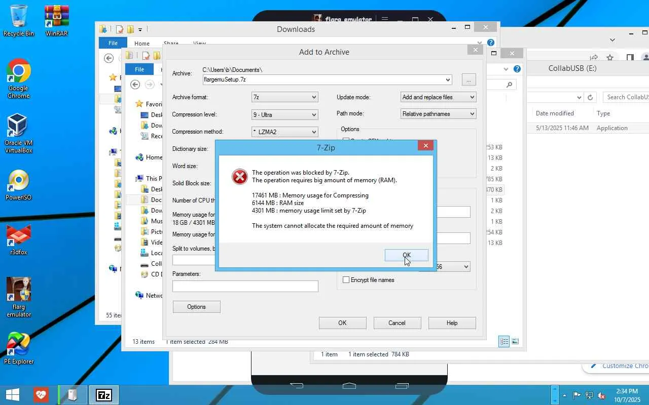Launch WinRAR from the desktop
Screen dimensions: 649x405
point(57,20)
